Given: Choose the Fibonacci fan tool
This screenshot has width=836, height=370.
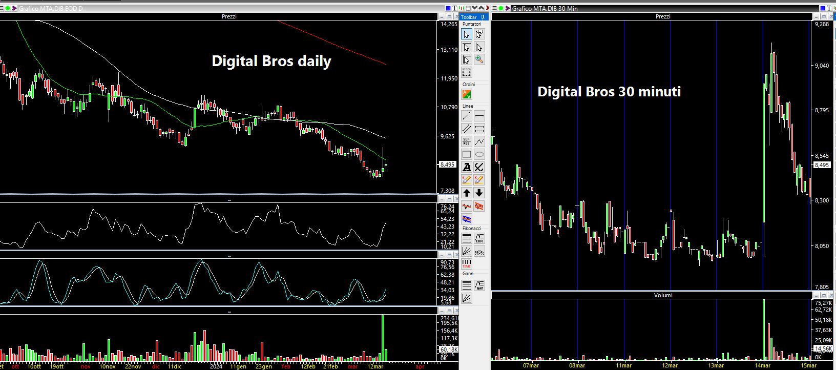Looking at the screenshot, I should (x=467, y=251).
